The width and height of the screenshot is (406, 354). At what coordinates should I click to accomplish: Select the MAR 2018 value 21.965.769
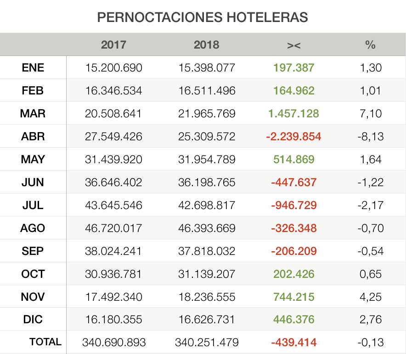point(206,114)
